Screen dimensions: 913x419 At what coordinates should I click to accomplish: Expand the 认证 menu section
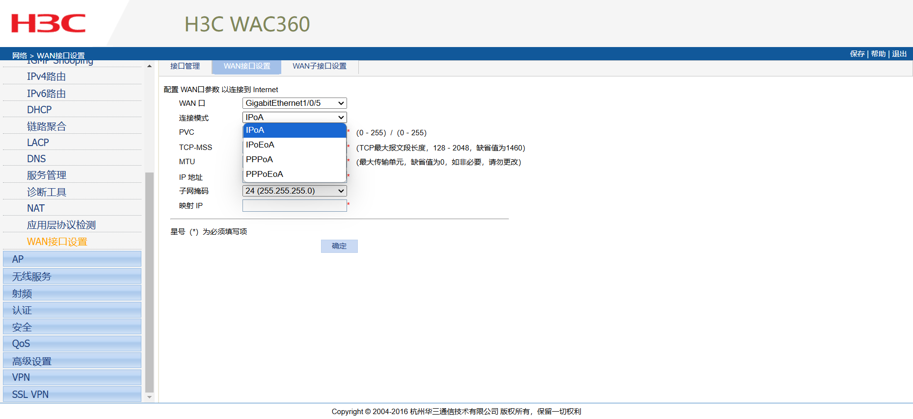pos(72,310)
